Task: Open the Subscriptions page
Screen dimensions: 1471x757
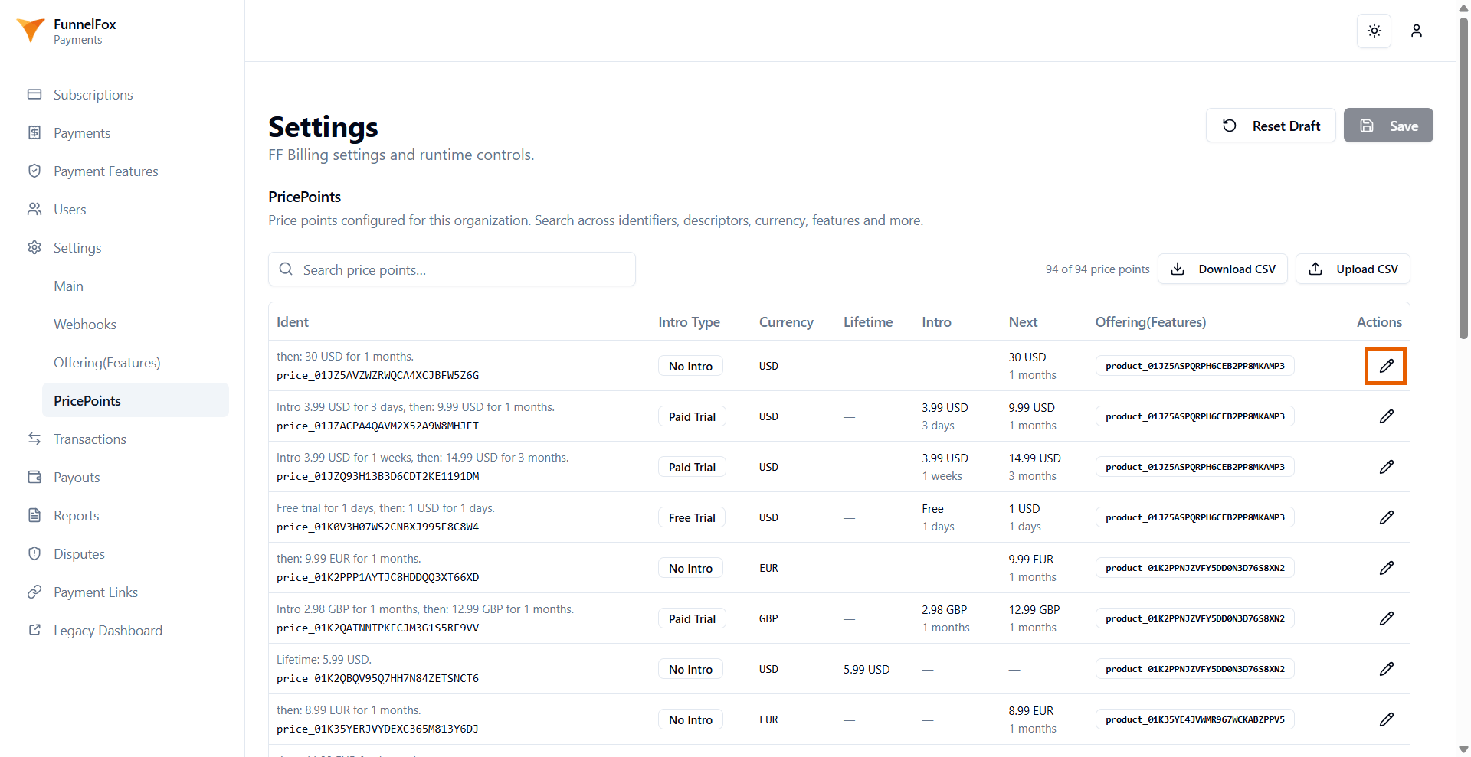Action: tap(93, 95)
